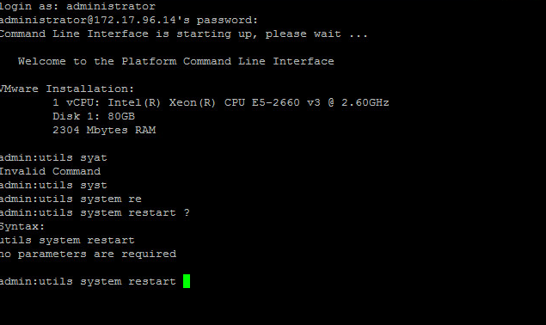Click the '2.60GHz' clock speed text

(365, 102)
